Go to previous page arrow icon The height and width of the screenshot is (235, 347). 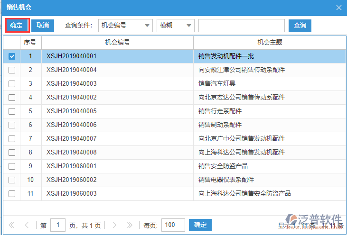[x=27, y=225]
